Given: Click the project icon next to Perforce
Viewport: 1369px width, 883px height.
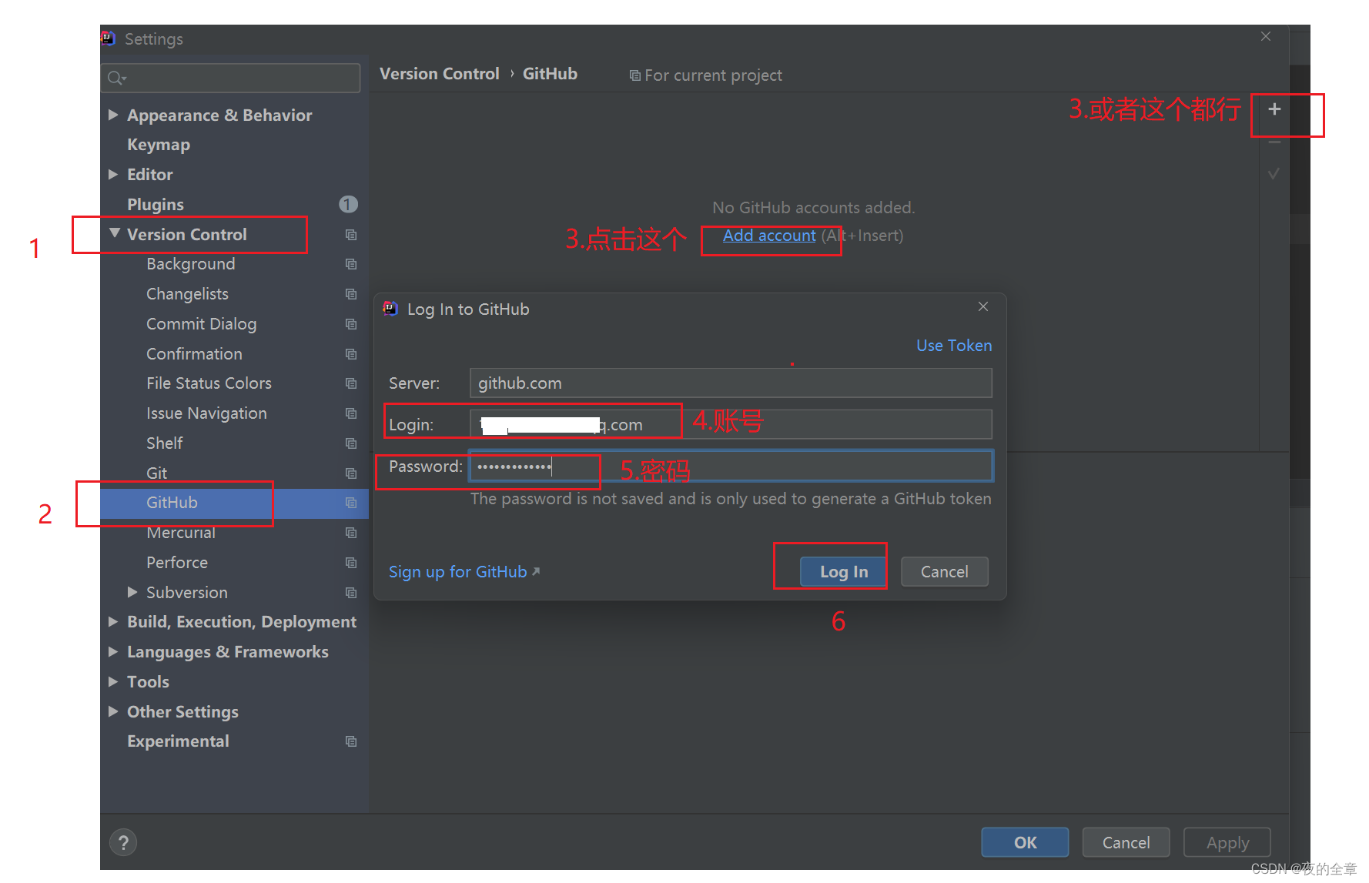Looking at the screenshot, I should click(x=351, y=563).
